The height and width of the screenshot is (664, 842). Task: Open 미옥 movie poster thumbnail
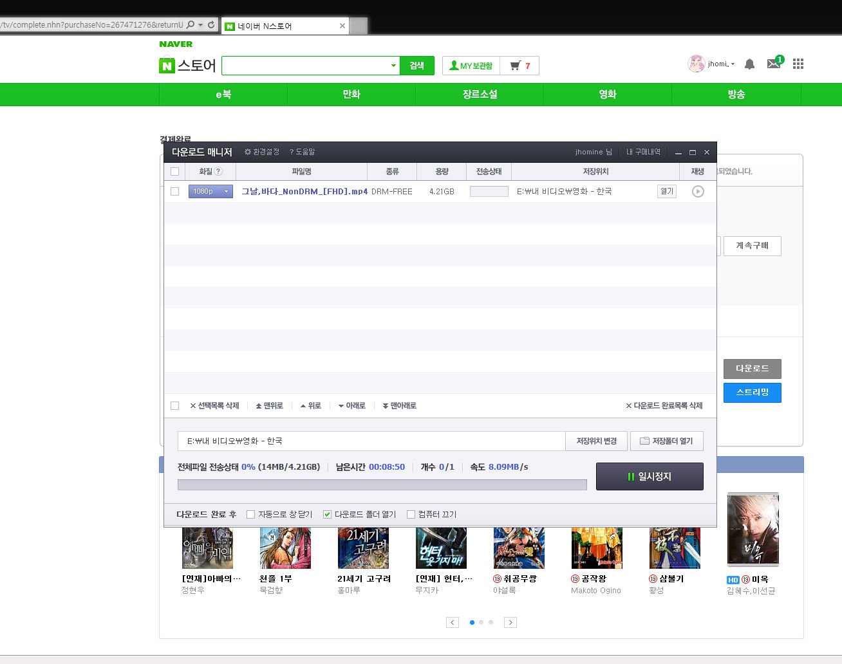click(753, 530)
